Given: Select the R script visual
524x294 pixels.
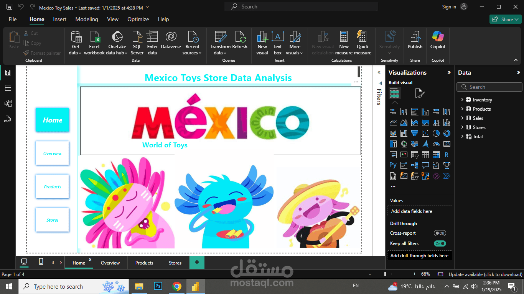Looking at the screenshot, I should pos(447,155).
